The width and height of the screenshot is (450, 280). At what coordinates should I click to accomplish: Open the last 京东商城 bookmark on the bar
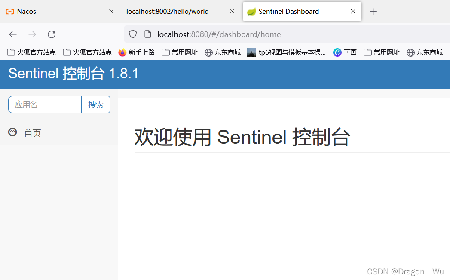(425, 52)
